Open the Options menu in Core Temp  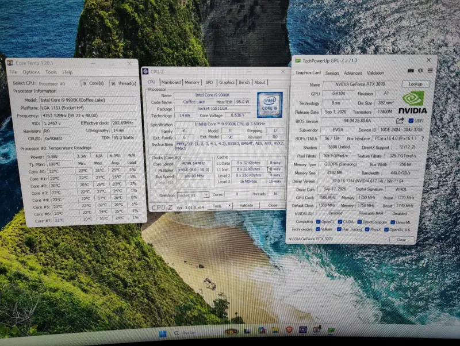click(31, 72)
